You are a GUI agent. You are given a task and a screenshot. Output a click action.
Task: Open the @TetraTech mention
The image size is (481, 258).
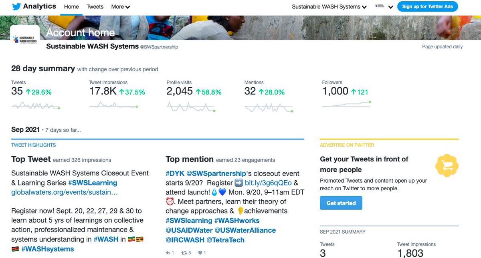tap(225, 240)
